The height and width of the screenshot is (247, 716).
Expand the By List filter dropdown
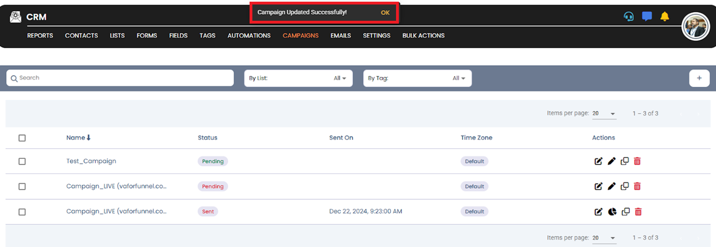[x=298, y=79]
